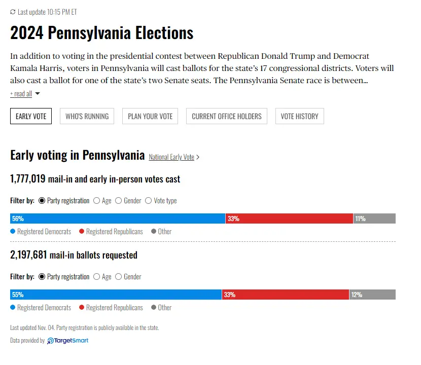Open the National Early Vote link
The image size is (421, 365).
pyautogui.click(x=171, y=157)
